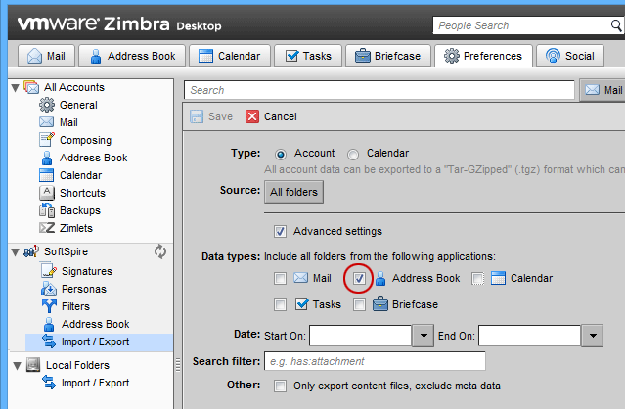
Task: Open the Start On date dropdown
Action: point(423,336)
